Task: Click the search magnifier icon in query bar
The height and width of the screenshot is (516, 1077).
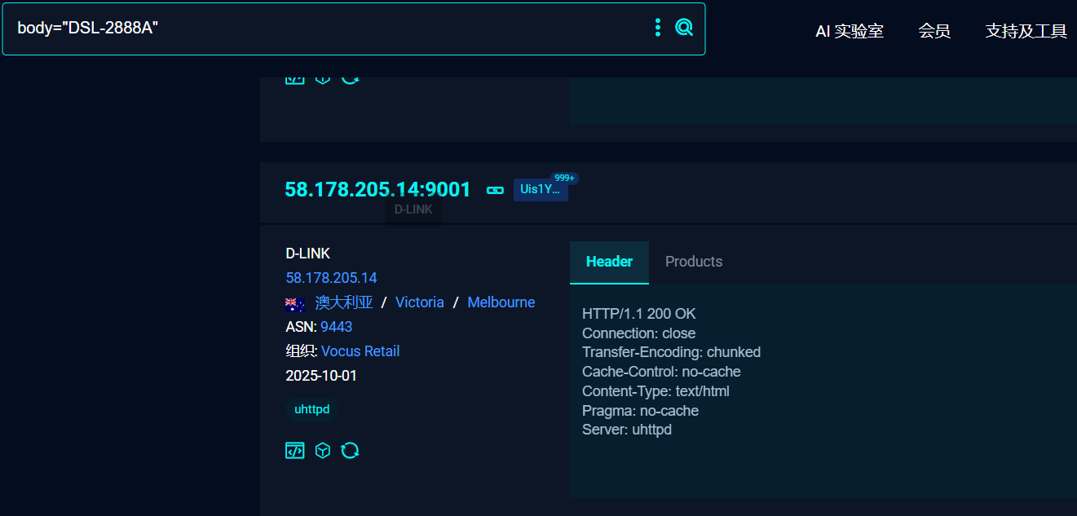Action: pyautogui.click(x=684, y=28)
